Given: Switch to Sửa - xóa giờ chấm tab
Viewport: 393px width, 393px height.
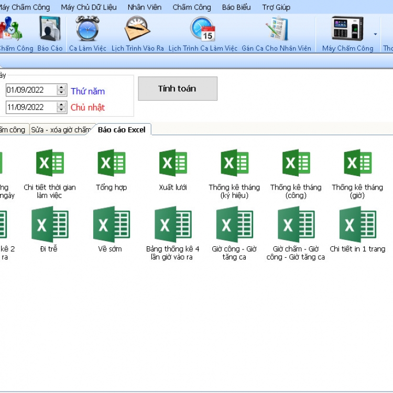Looking at the screenshot, I should tap(60, 130).
